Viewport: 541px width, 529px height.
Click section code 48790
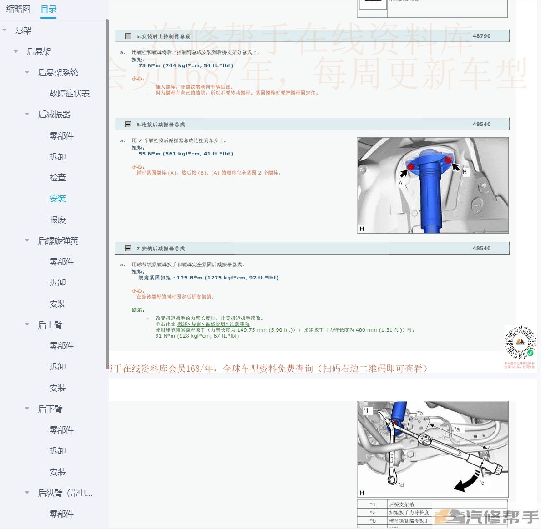click(482, 36)
